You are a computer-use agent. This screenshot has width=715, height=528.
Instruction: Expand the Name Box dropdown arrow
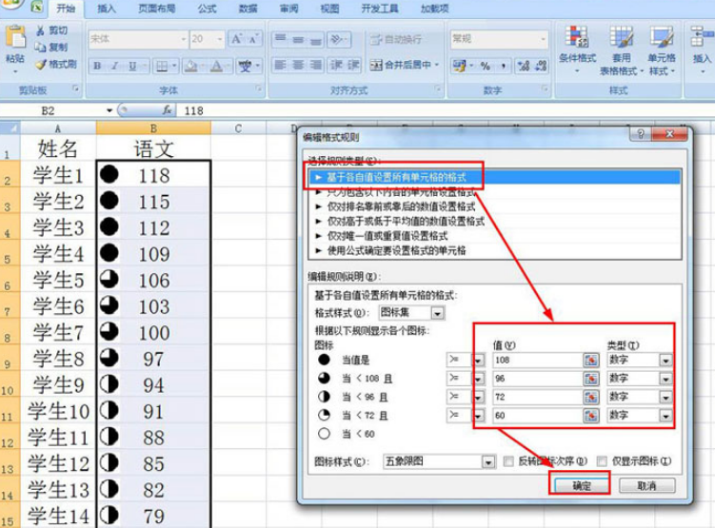109,110
